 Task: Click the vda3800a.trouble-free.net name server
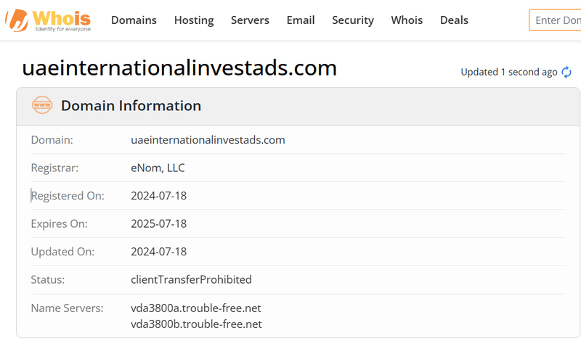[195, 308]
